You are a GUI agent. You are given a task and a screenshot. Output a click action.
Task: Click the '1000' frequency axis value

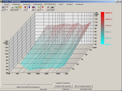(38, 74)
